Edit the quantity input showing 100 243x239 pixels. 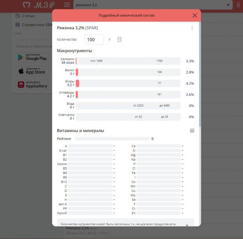tap(94, 40)
